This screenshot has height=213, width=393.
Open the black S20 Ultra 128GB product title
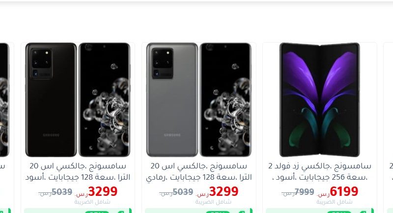(78, 171)
